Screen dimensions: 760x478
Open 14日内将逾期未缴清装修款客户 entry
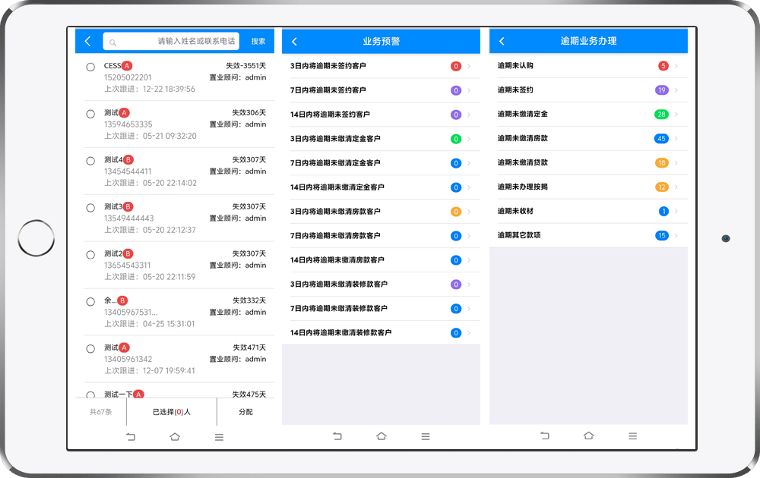(381, 332)
